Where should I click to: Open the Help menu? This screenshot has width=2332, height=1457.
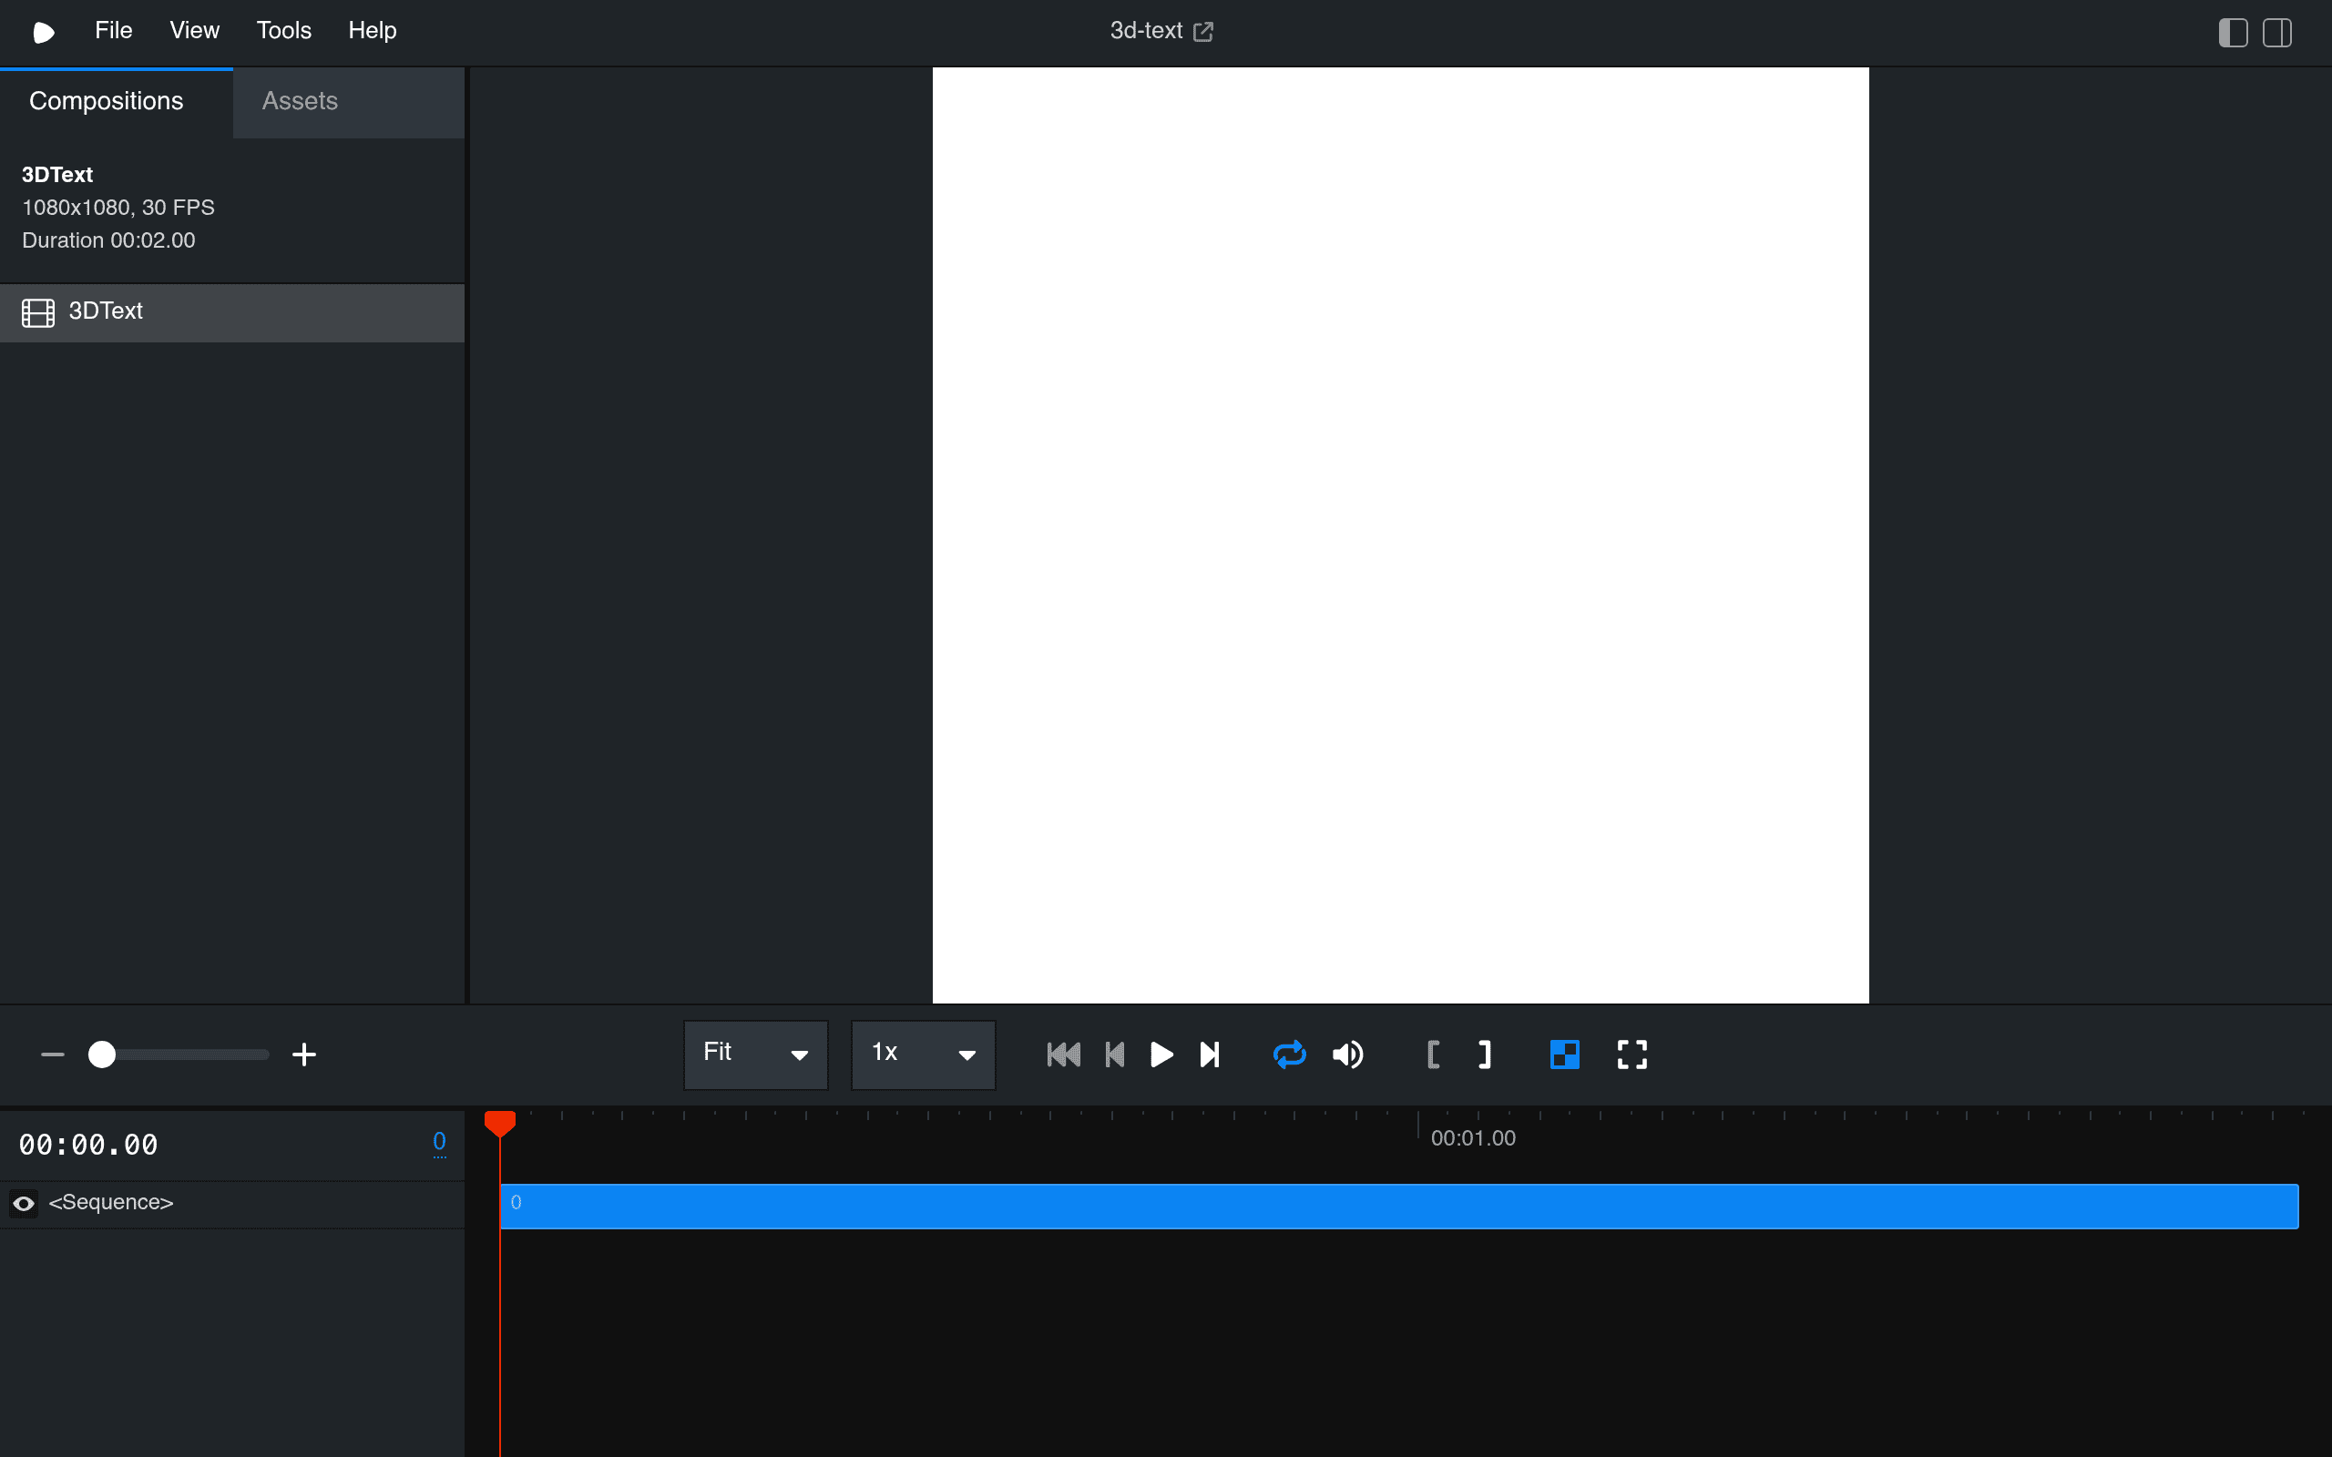[372, 31]
